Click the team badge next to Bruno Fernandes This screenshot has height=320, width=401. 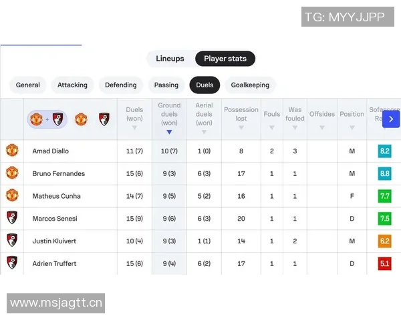coord(12,173)
